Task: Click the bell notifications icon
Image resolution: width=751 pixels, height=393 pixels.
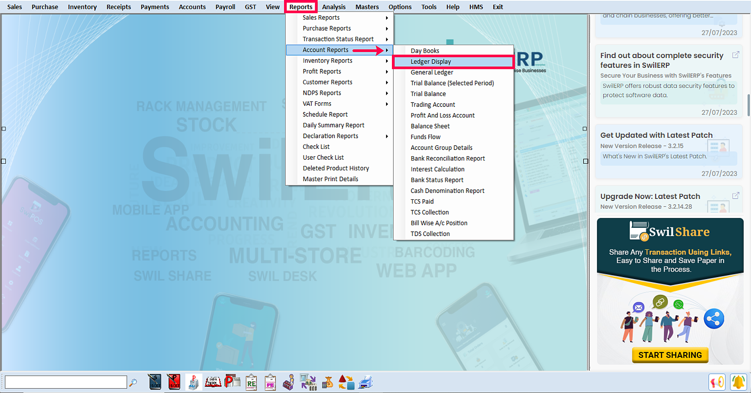Action: tap(738, 382)
